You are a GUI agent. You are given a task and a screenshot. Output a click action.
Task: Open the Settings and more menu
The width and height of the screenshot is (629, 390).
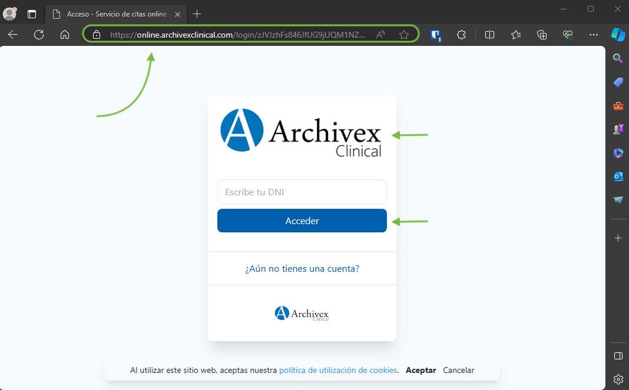(593, 35)
